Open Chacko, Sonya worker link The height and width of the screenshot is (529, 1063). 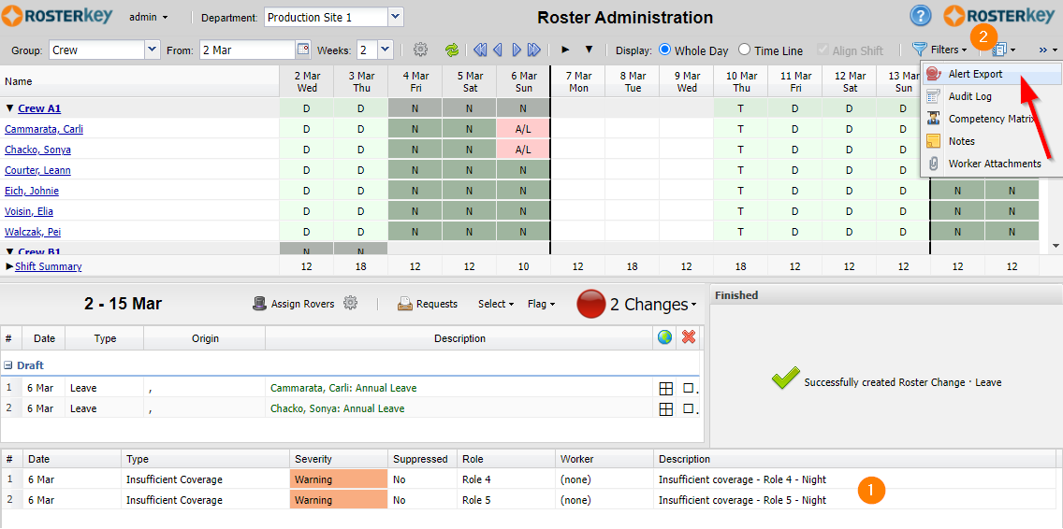[37, 150]
